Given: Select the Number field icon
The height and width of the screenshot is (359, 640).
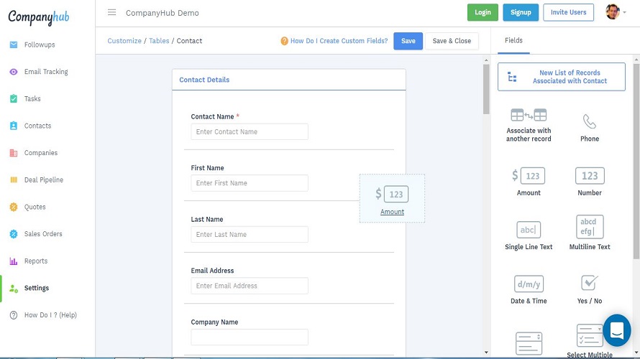Looking at the screenshot, I should click(590, 176).
